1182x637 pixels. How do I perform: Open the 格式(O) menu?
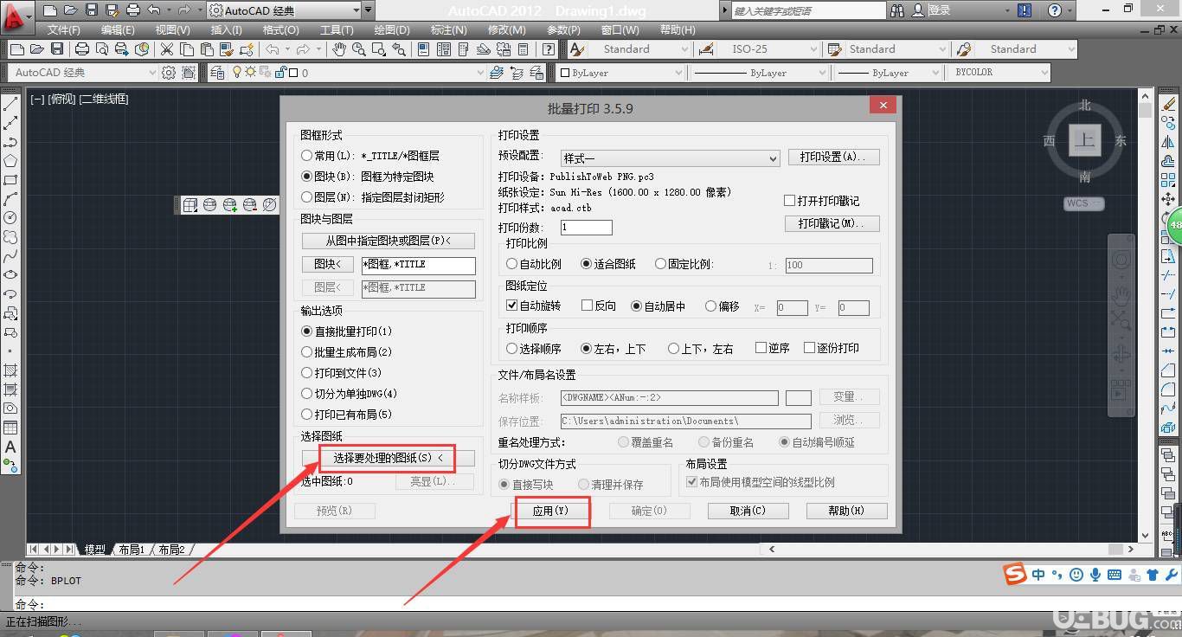[280, 29]
